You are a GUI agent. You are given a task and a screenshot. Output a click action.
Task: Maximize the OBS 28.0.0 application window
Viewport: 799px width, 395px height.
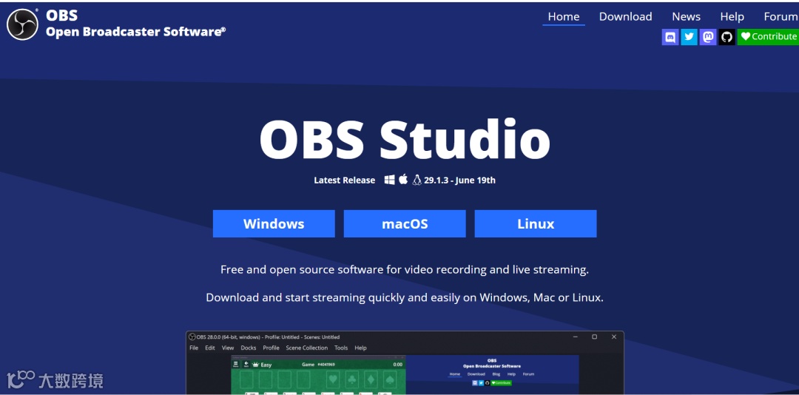click(x=595, y=337)
